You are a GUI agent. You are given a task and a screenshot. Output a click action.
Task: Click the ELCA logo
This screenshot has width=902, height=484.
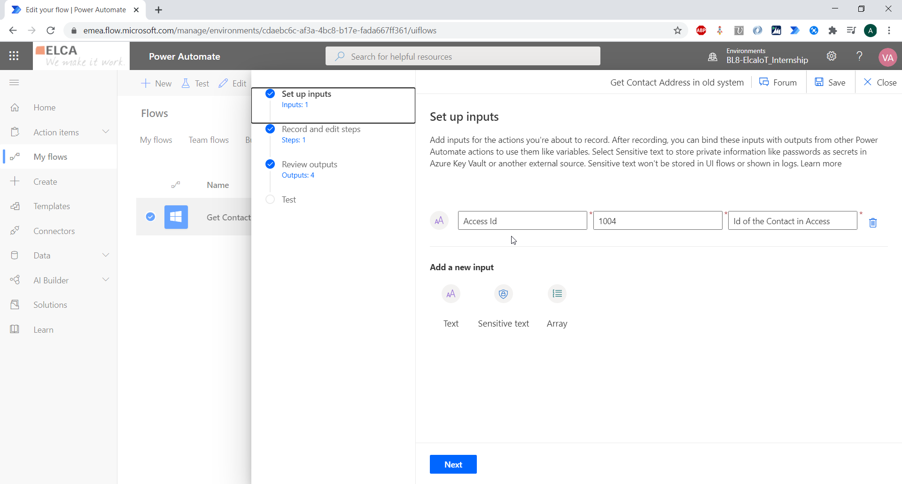coord(81,56)
